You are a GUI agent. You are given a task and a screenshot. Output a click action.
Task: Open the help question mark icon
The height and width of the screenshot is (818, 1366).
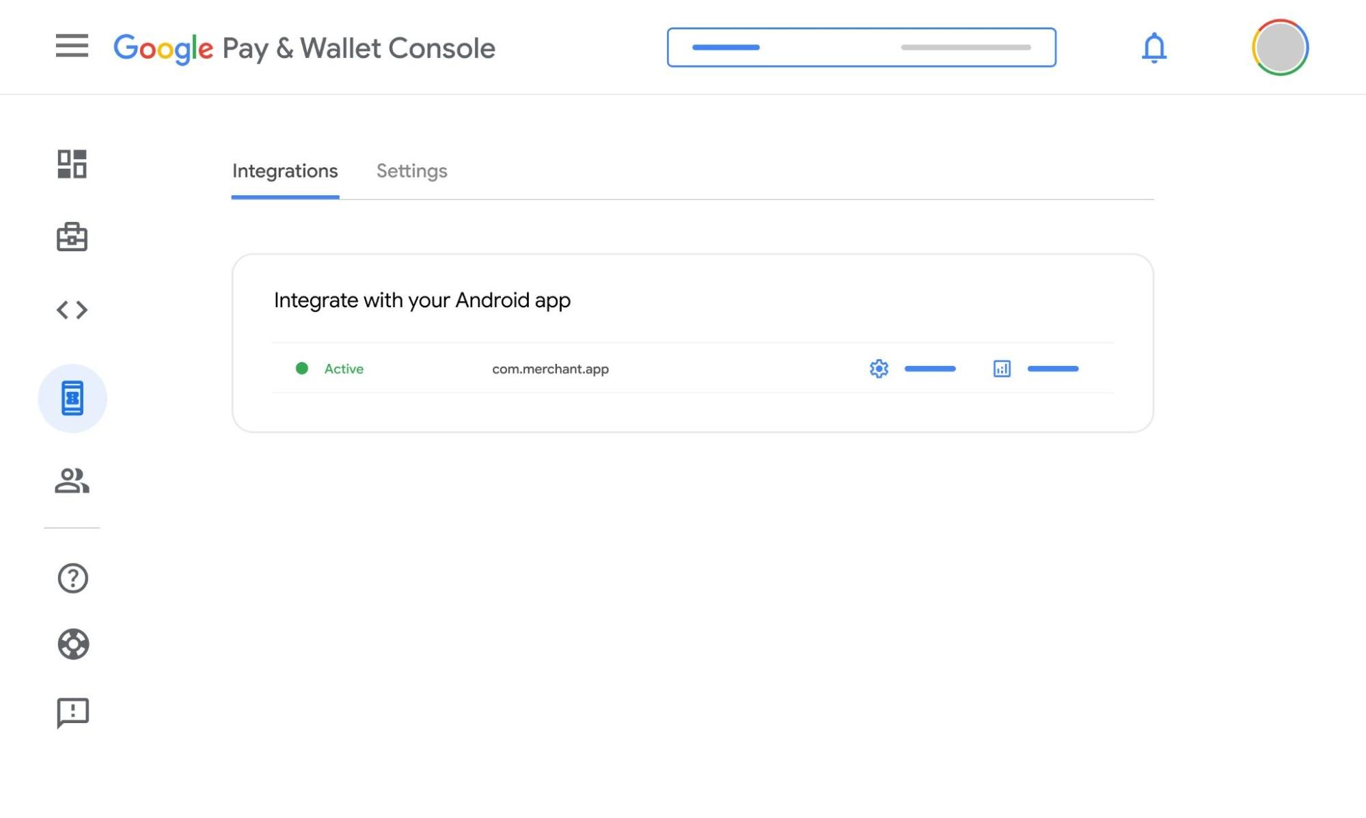click(72, 578)
